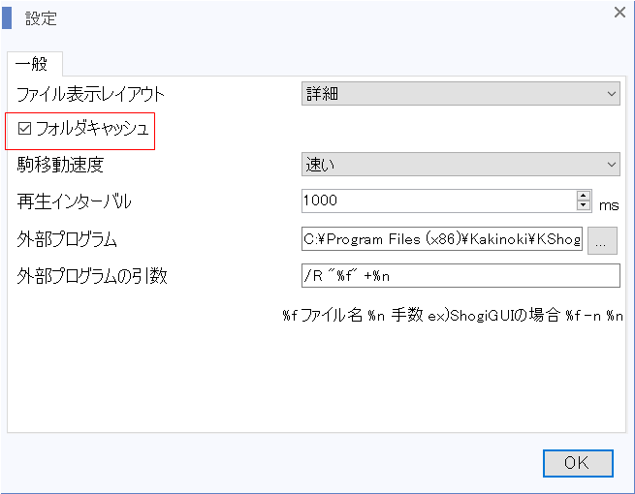This screenshot has width=635, height=494.
Task: Switch to the 一般 tab
Action: pos(35,64)
